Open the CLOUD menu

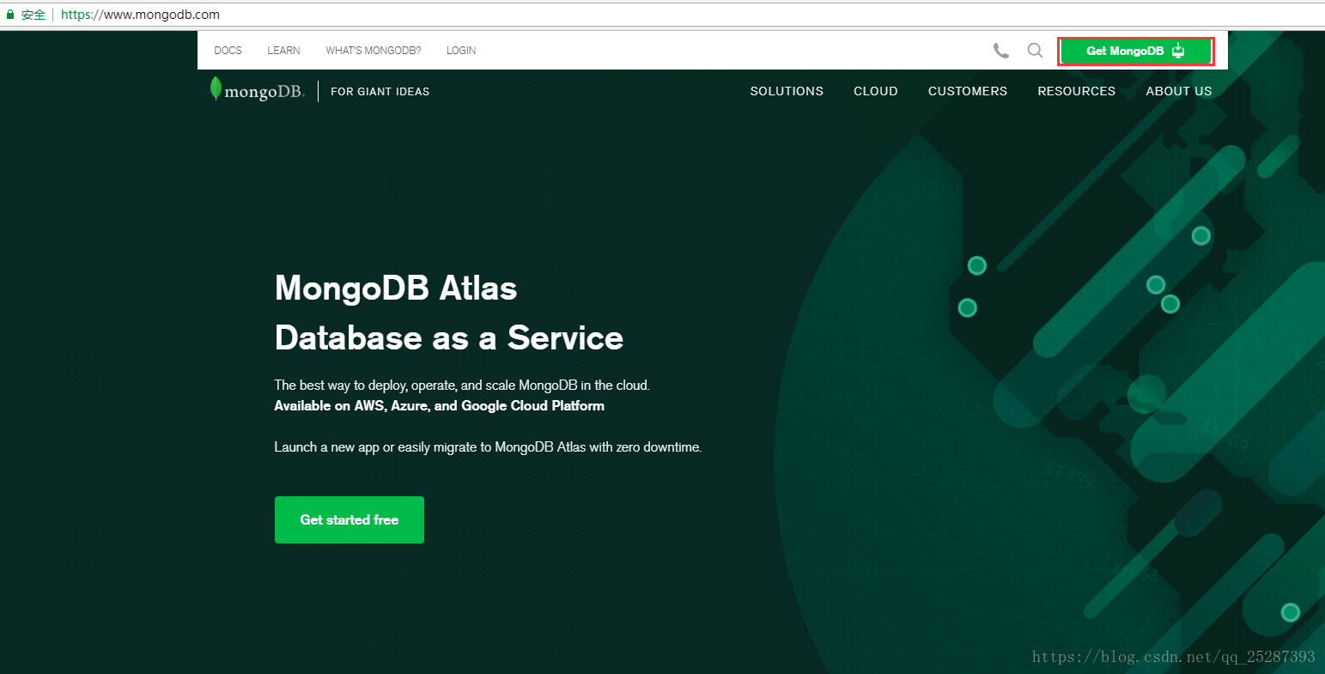[875, 91]
